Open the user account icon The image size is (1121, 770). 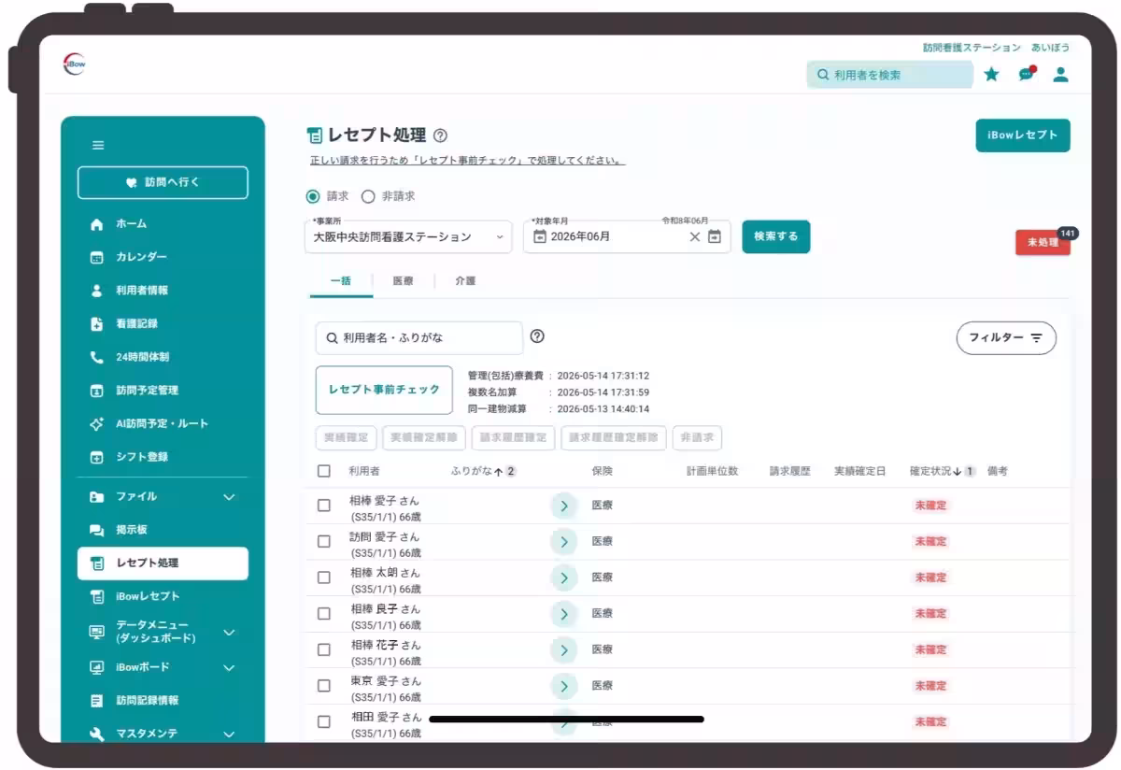(1060, 74)
